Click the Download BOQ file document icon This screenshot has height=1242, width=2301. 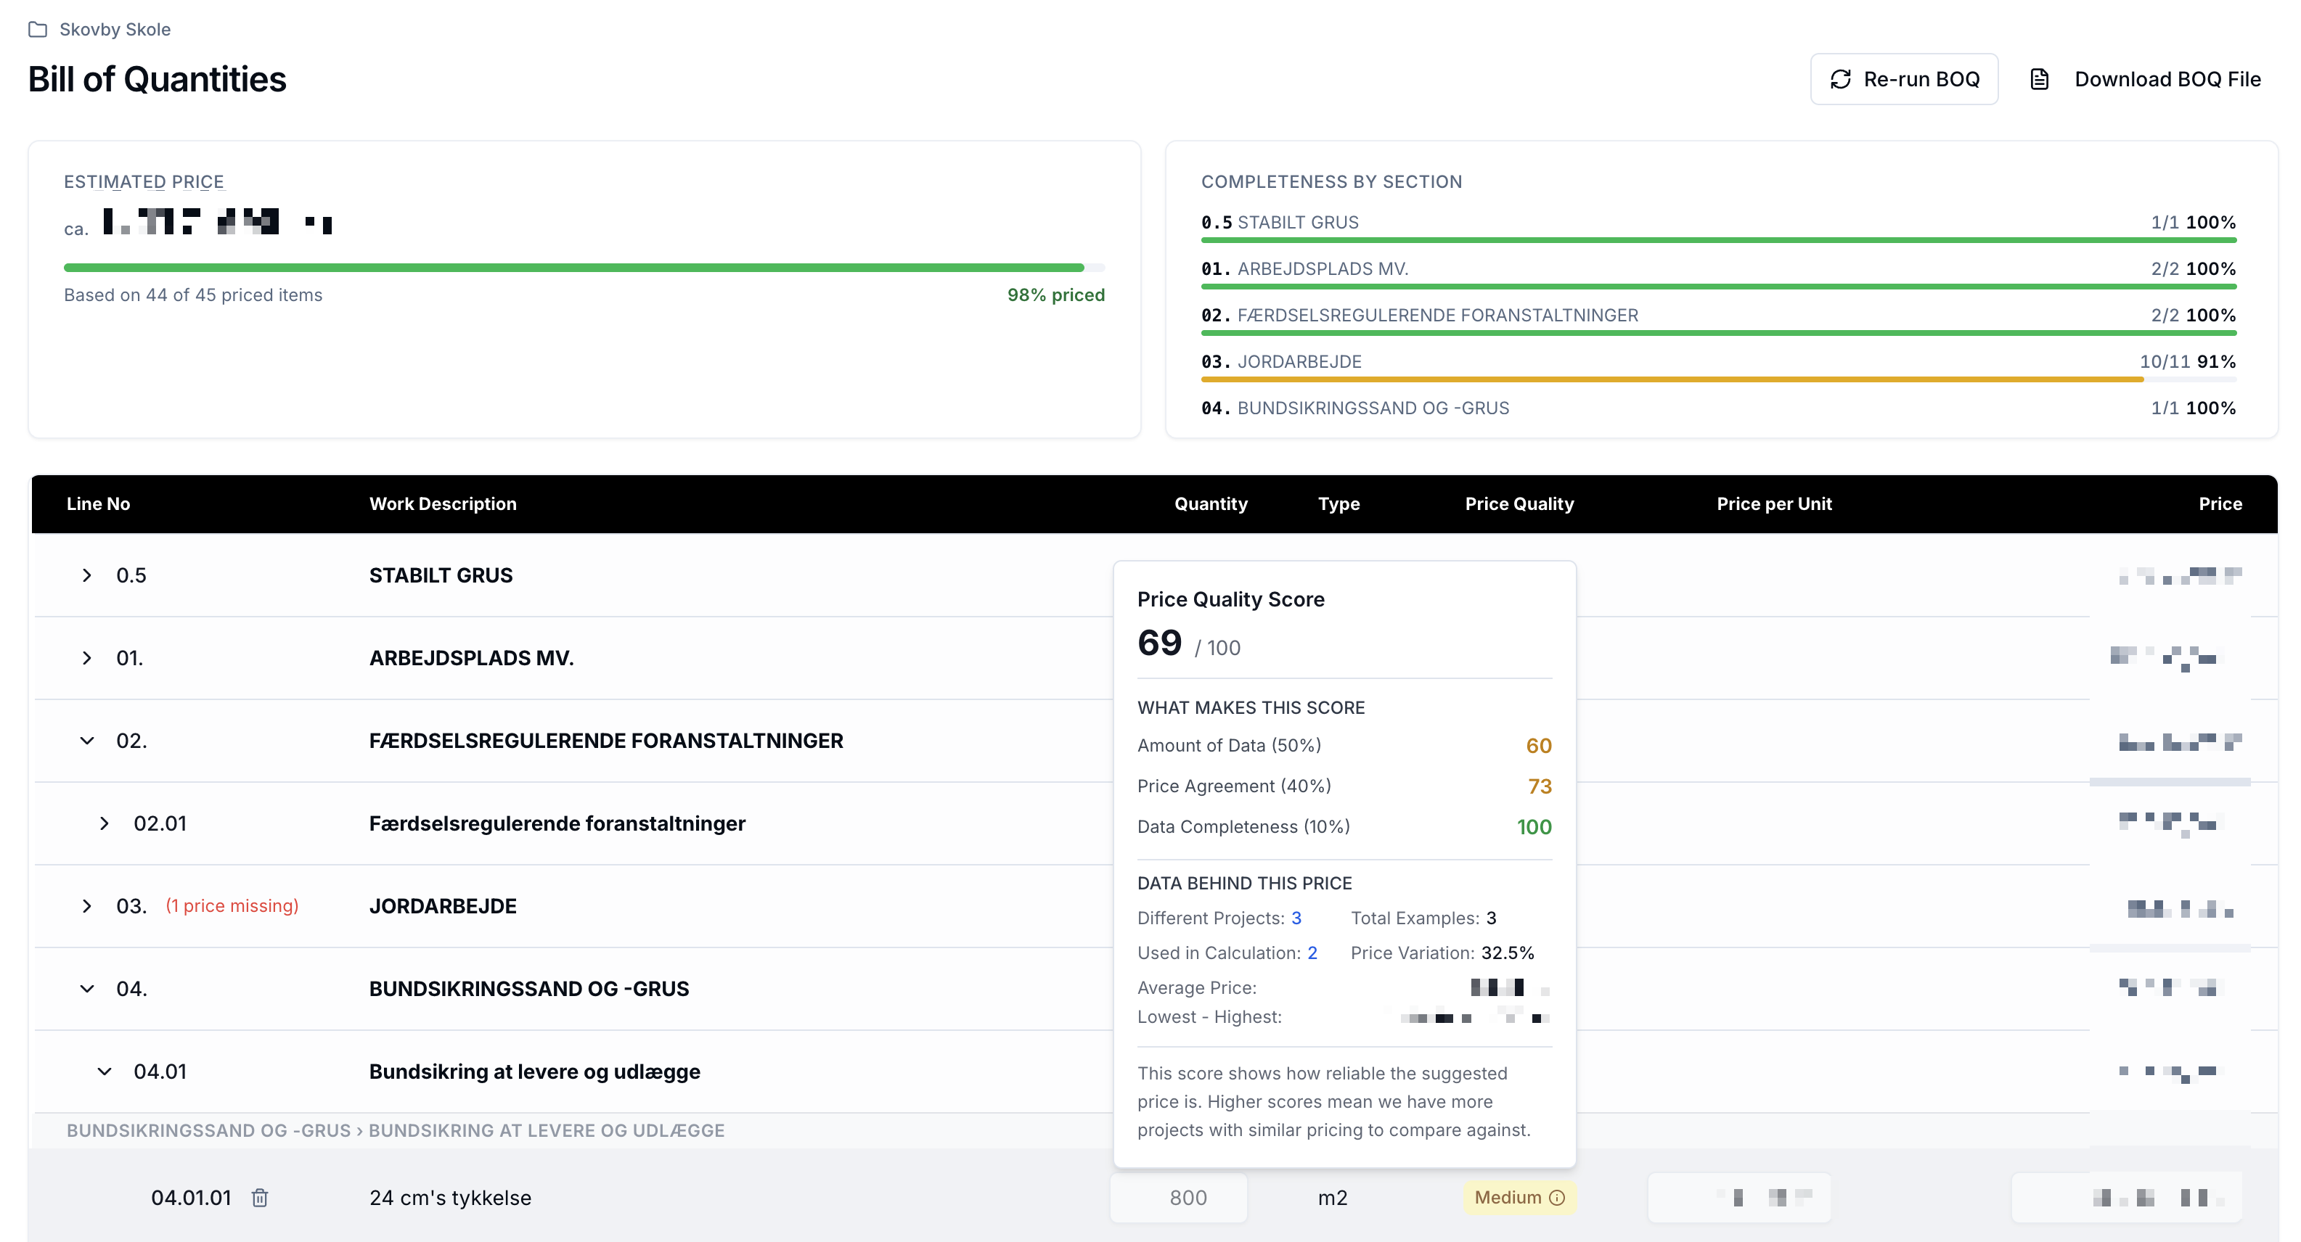click(2039, 80)
